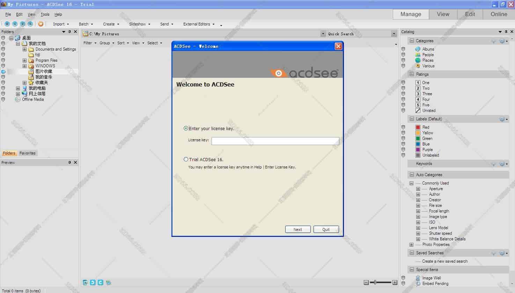The height and width of the screenshot is (293, 515).
Task: Select the five-star rating icon
Action: pyautogui.click(x=418, y=105)
